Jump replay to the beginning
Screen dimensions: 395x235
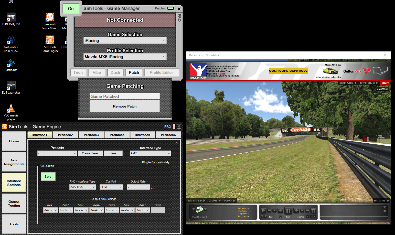(269, 210)
